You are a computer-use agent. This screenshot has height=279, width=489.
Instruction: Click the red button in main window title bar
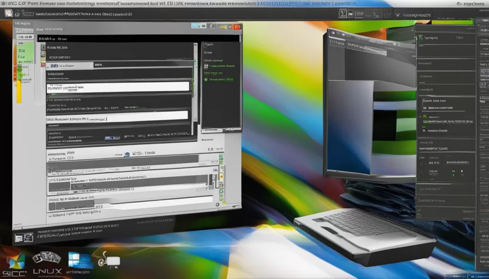(237, 27)
